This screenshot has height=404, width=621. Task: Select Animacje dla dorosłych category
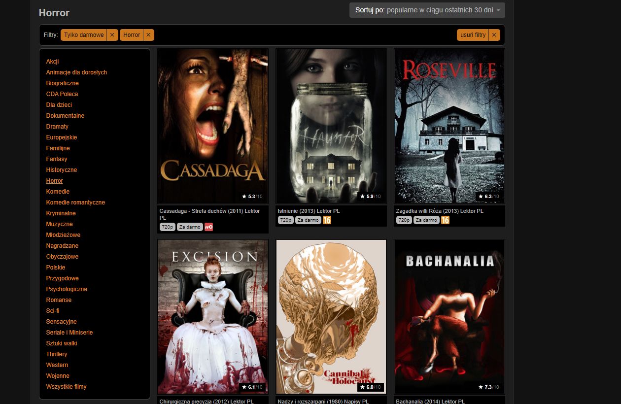click(x=76, y=72)
